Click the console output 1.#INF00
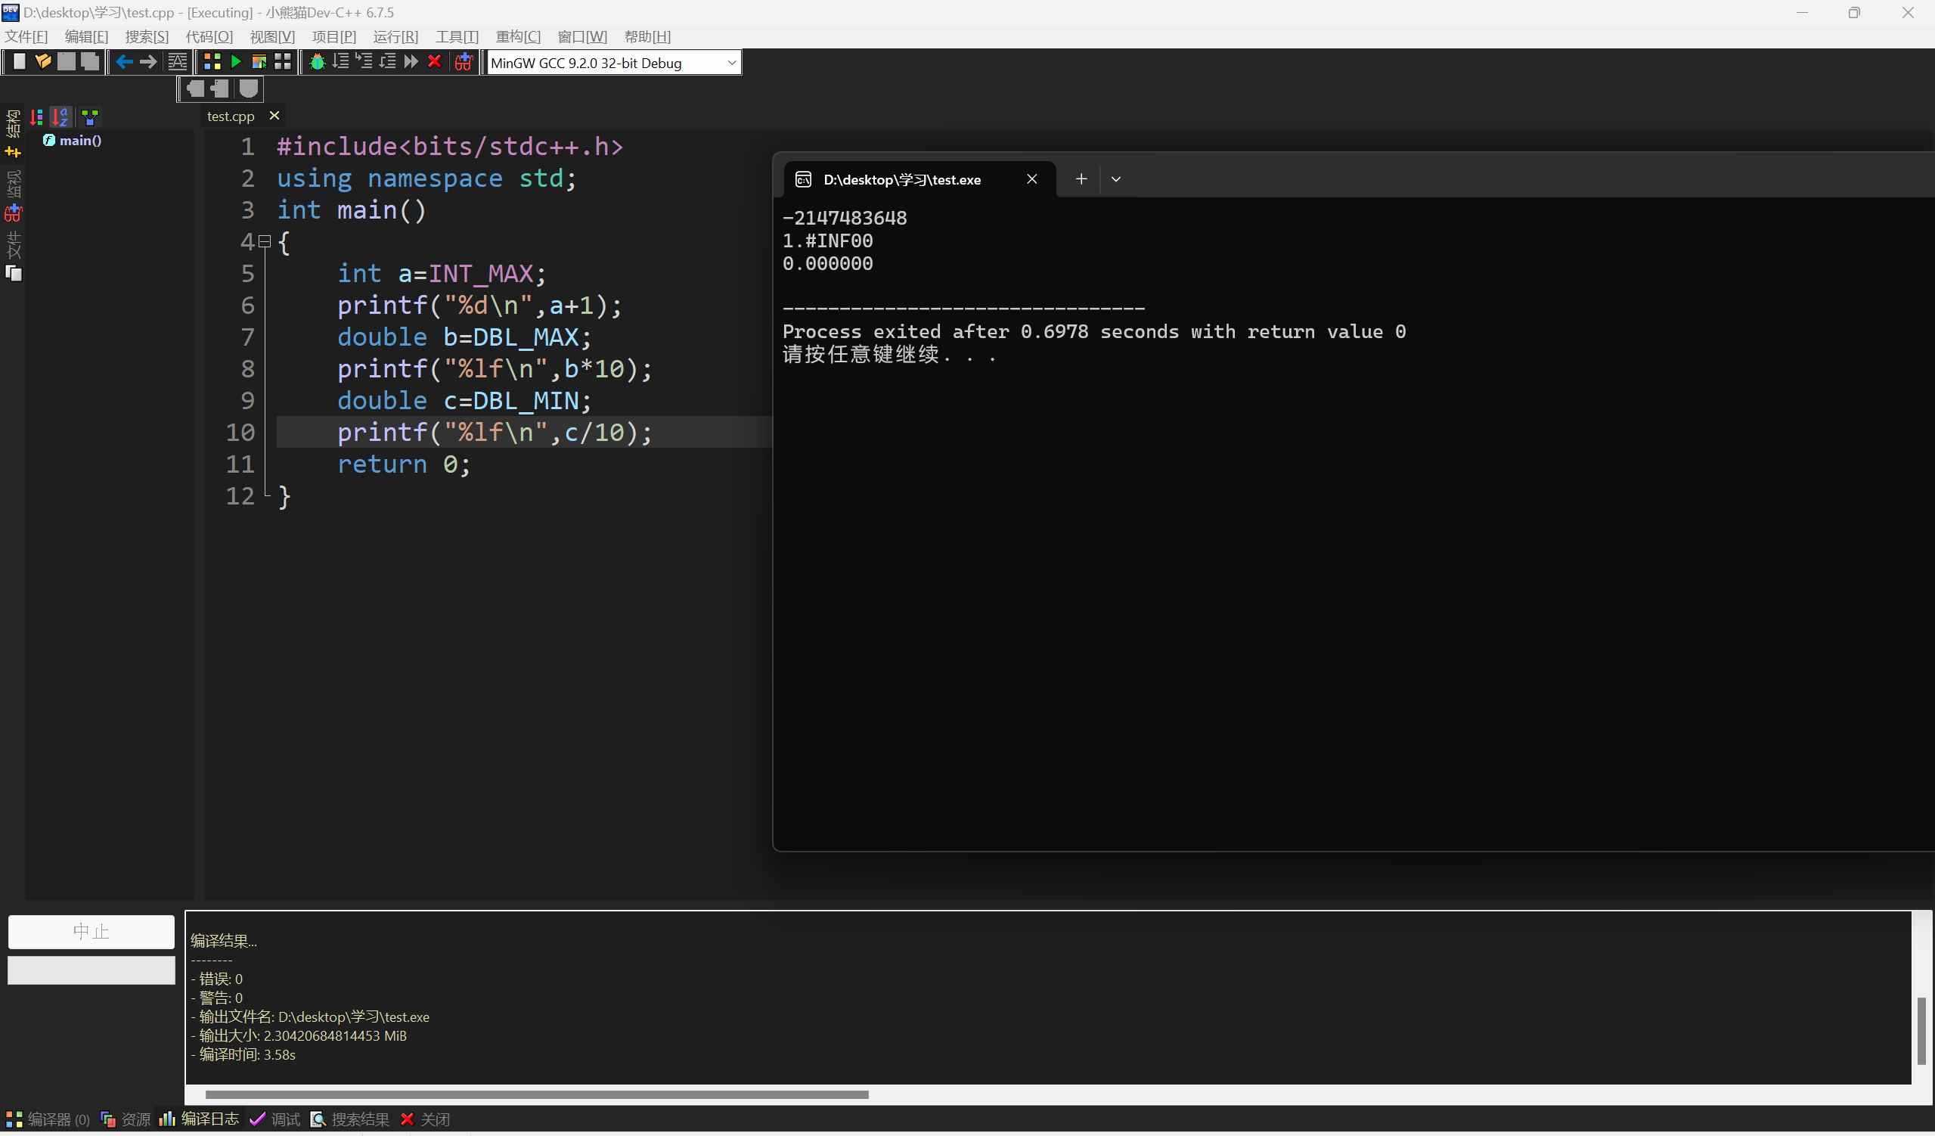 click(827, 241)
